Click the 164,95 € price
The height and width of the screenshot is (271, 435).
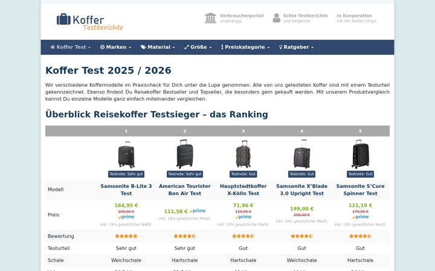point(126,205)
